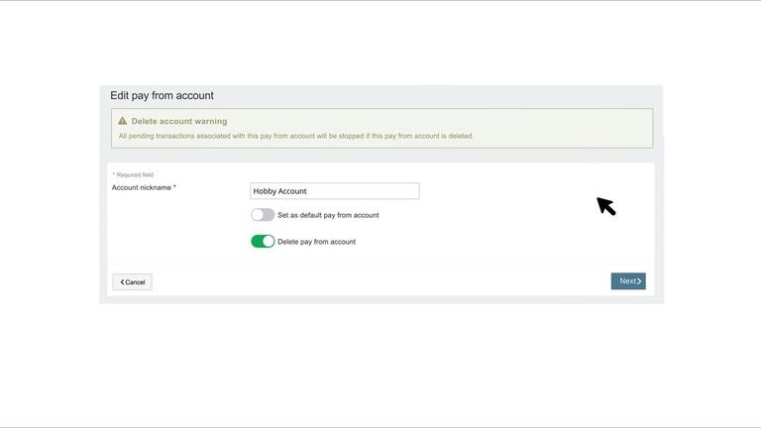This screenshot has height=428, width=761.
Task: Click the green toggle knob for delete option
Action: tap(269, 242)
